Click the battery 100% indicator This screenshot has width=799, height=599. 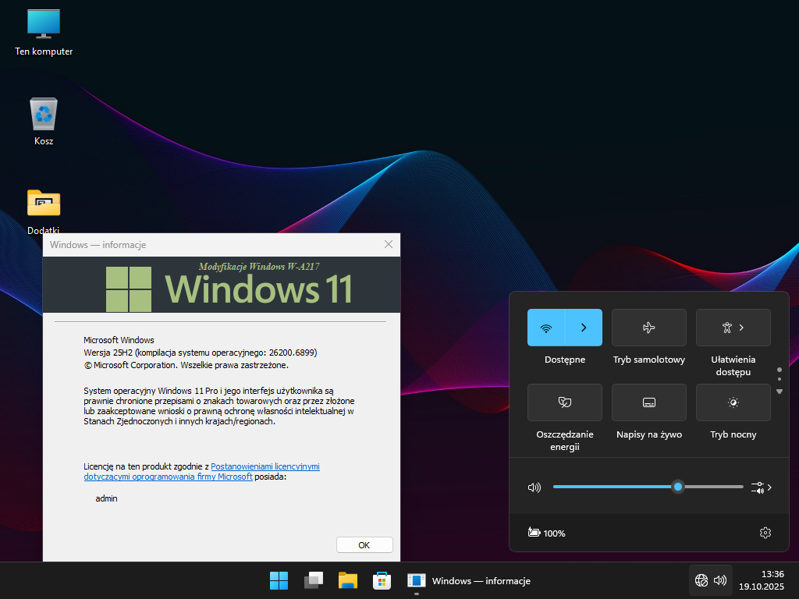click(x=547, y=533)
